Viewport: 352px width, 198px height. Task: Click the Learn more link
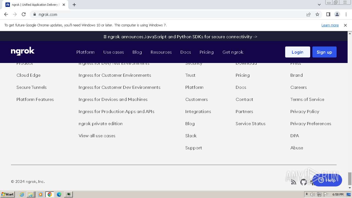coord(330,25)
